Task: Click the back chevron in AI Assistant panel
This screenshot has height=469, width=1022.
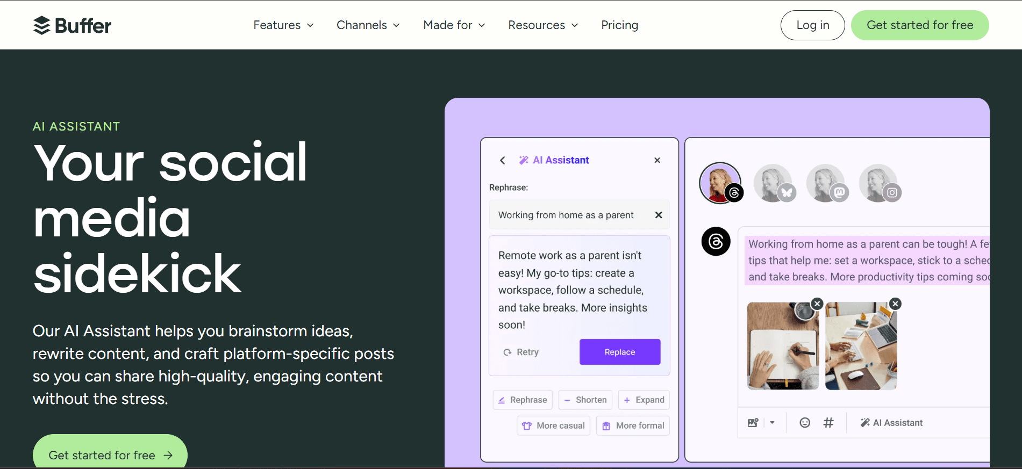Action: 503,160
